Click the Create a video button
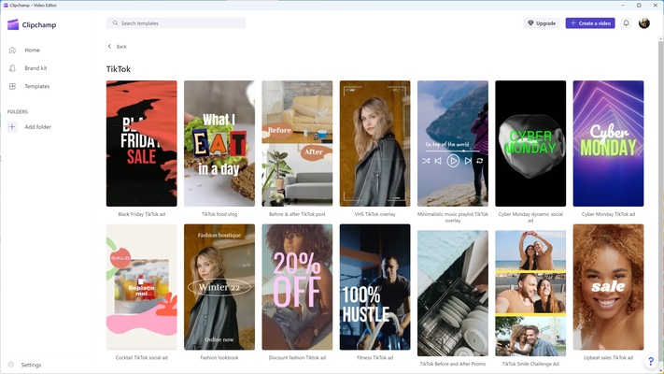The height and width of the screenshot is (374, 664). [x=590, y=23]
